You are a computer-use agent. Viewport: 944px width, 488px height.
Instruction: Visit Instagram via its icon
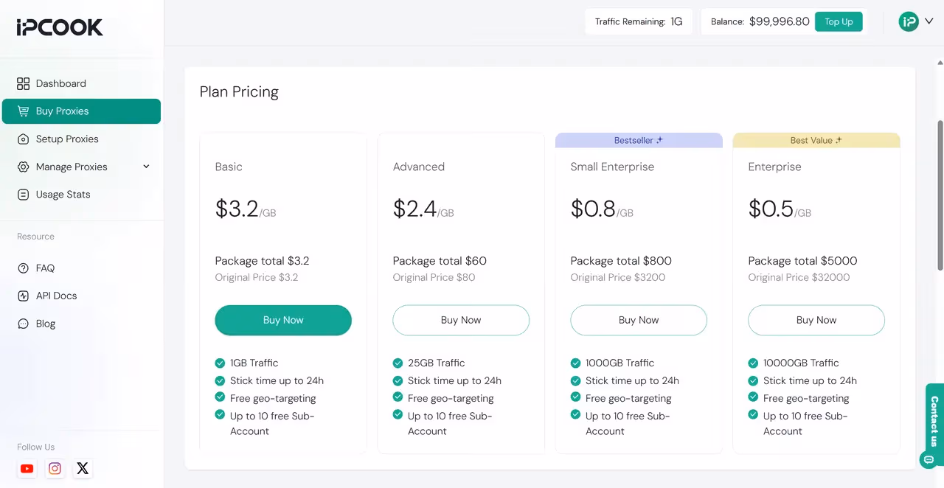click(x=55, y=468)
